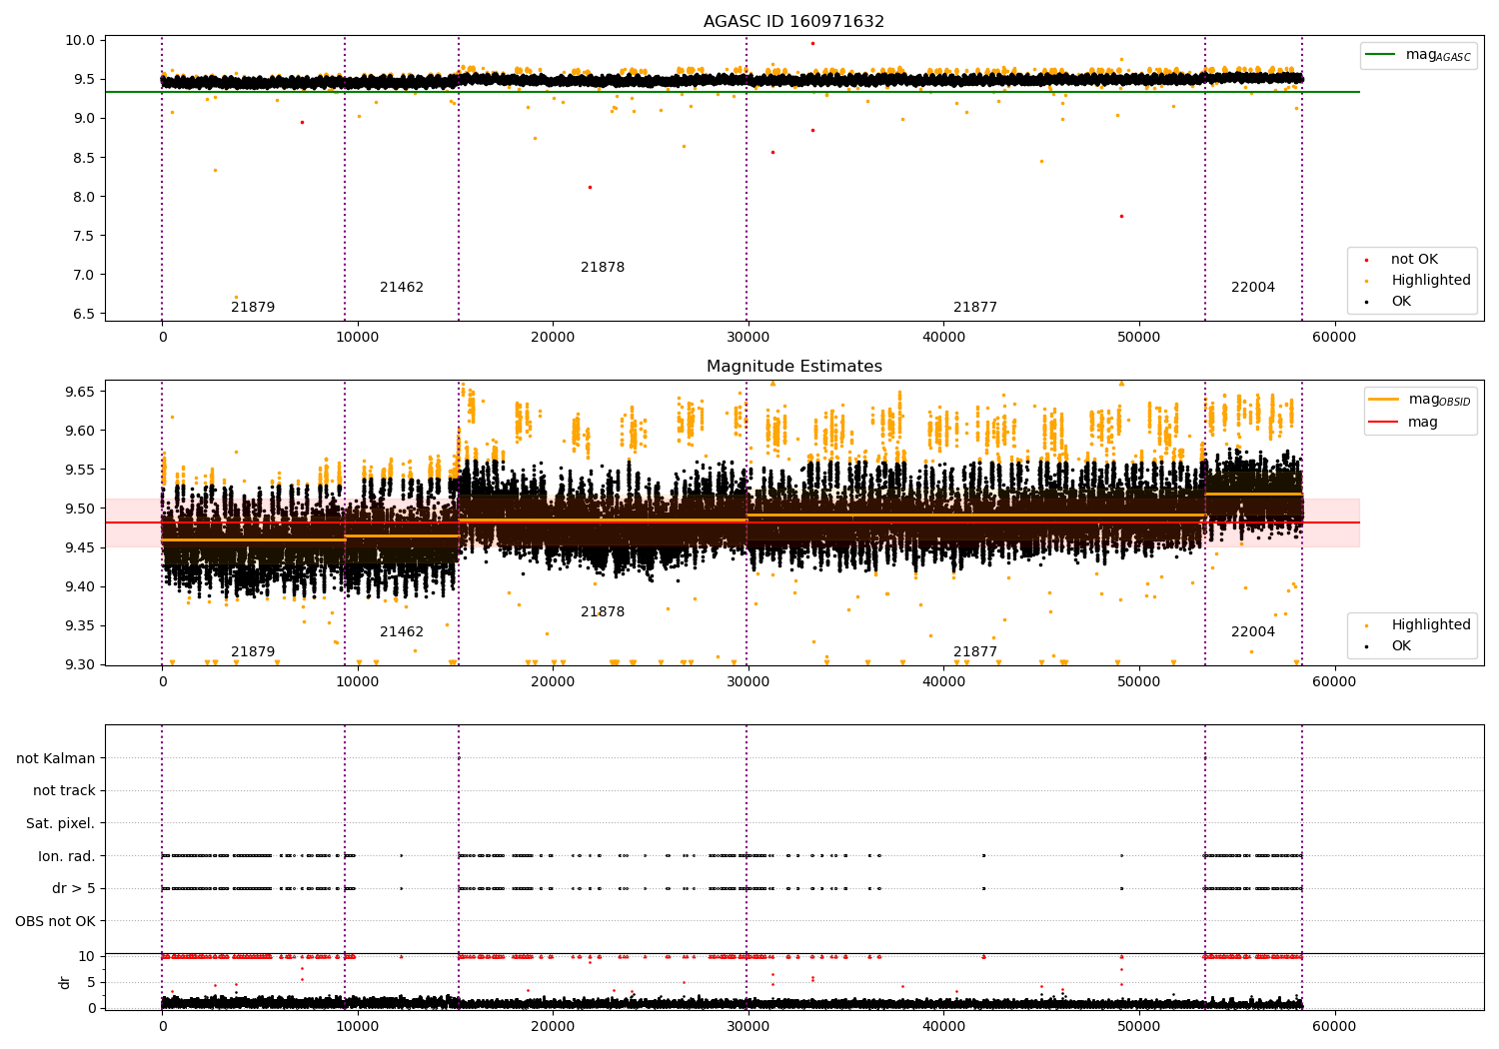Viewport: 1499px width, 1049px height.
Task: Click the green mag AGASC legend line
Action: (x=1382, y=55)
